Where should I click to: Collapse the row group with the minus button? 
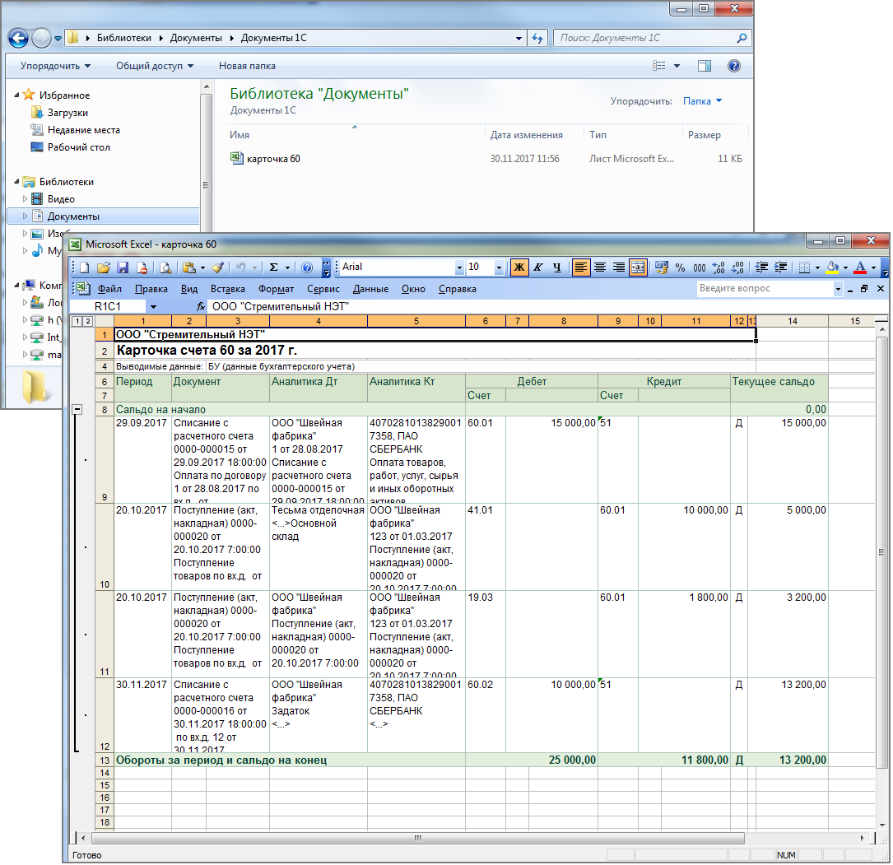pyautogui.click(x=77, y=409)
